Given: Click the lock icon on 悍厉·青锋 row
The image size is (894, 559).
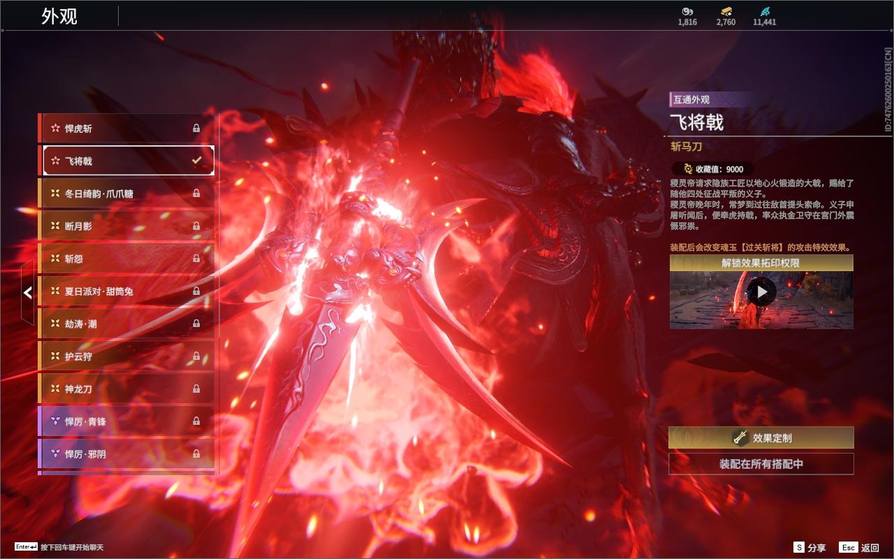Looking at the screenshot, I should pyautogui.click(x=196, y=421).
